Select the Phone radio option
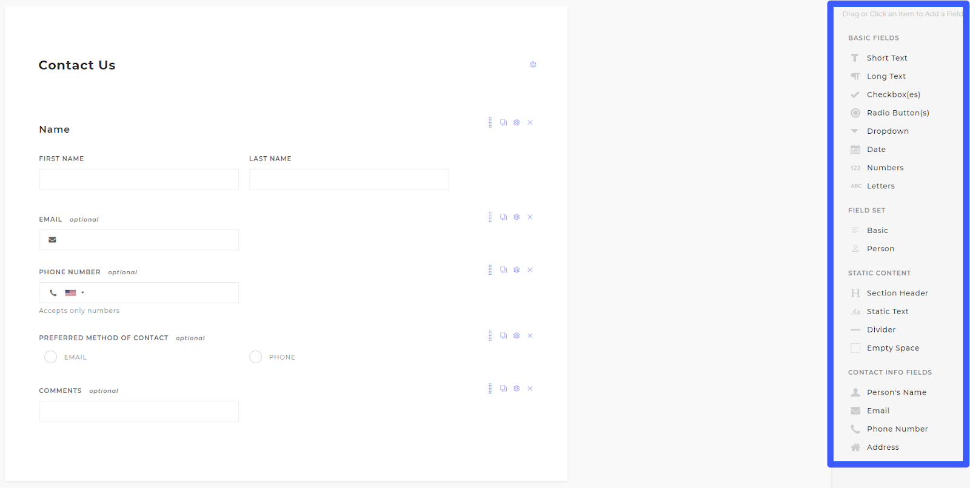970x488 pixels. (256, 357)
